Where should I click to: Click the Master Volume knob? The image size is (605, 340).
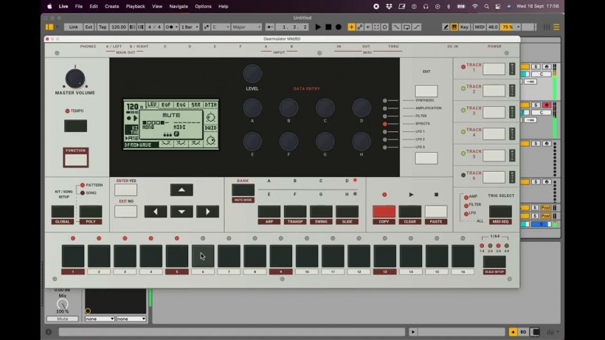[x=75, y=79]
